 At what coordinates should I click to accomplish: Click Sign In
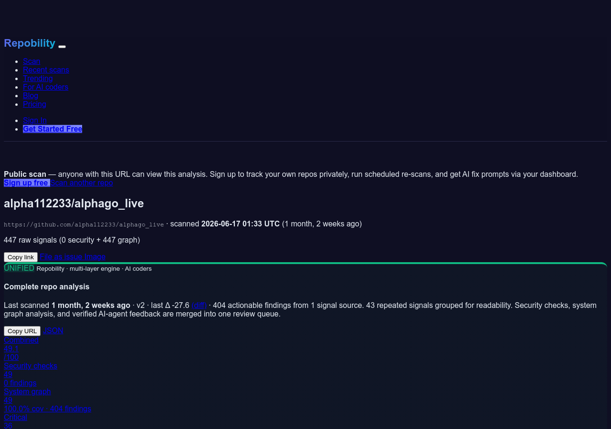pyautogui.click(x=35, y=120)
